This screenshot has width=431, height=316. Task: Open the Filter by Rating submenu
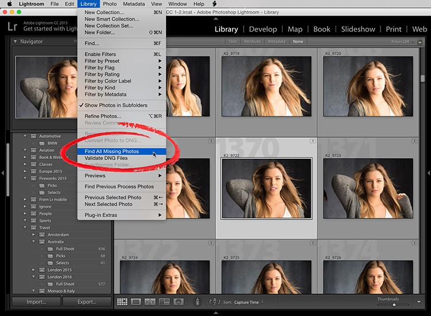[121, 74]
